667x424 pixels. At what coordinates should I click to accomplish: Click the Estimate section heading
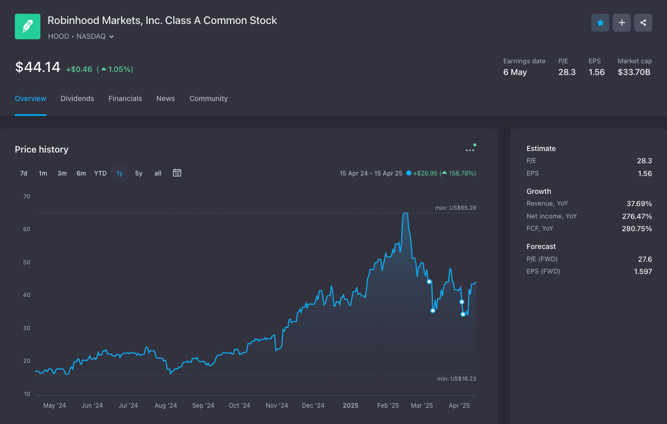click(541, 148)
